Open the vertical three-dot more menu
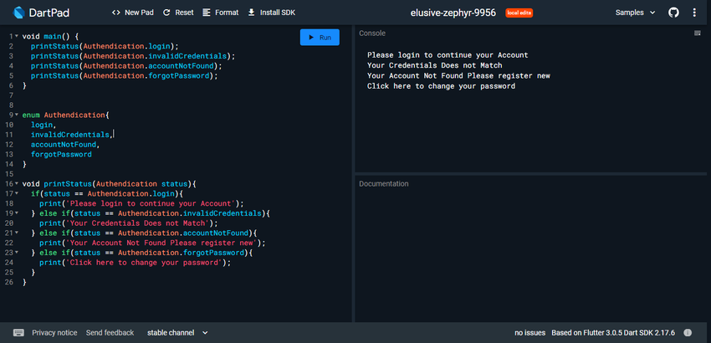 tap(695, 13)
